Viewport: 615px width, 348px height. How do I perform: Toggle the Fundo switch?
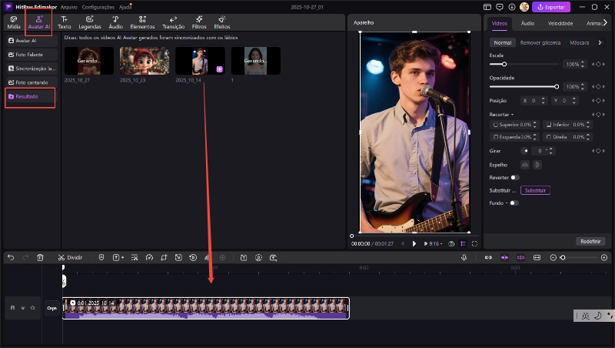point(514,203)
